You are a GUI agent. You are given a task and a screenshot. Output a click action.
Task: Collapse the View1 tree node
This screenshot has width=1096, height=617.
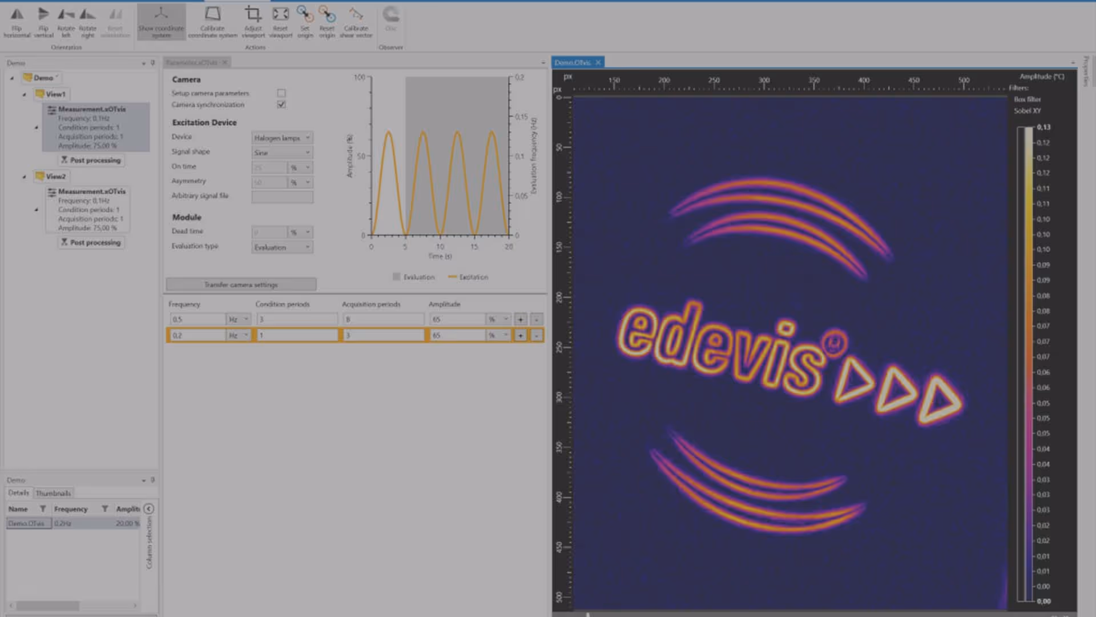[24, 94]
